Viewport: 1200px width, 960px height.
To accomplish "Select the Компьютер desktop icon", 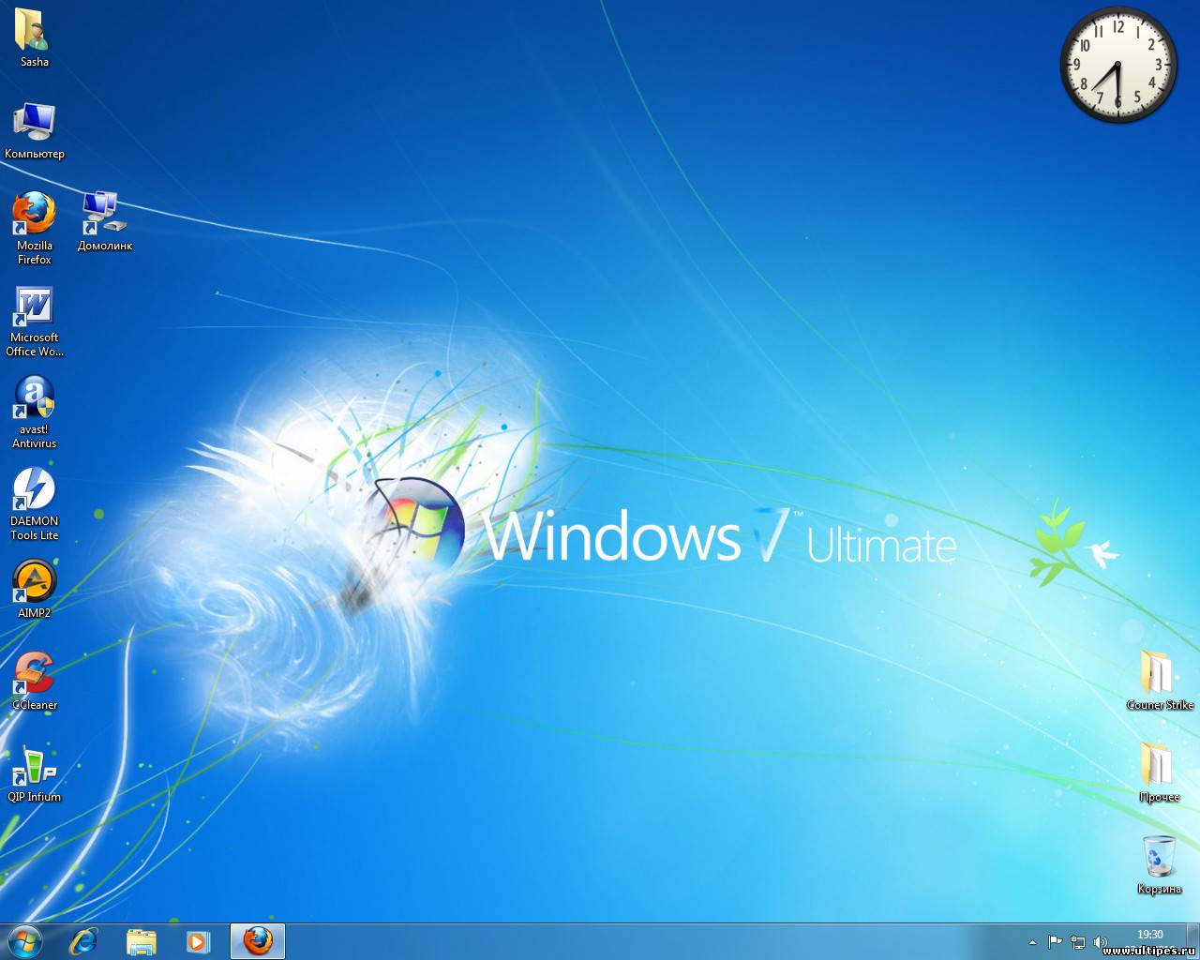I will (x=34, y=123).
